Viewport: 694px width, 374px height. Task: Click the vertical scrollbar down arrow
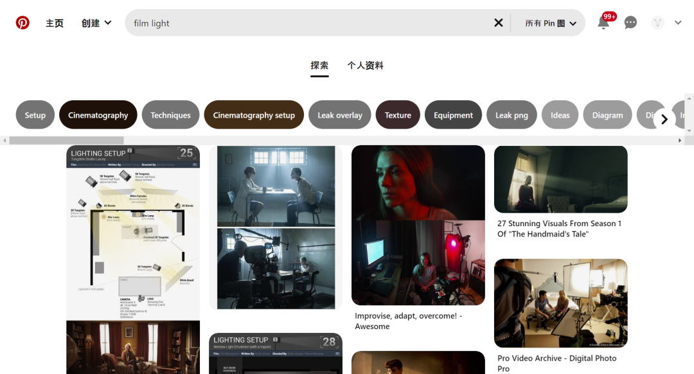tap(689, 132)
